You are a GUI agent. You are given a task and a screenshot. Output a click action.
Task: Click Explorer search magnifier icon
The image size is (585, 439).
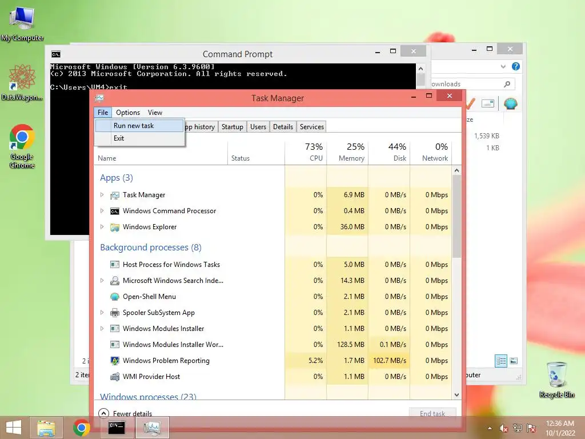coord(507,84)
